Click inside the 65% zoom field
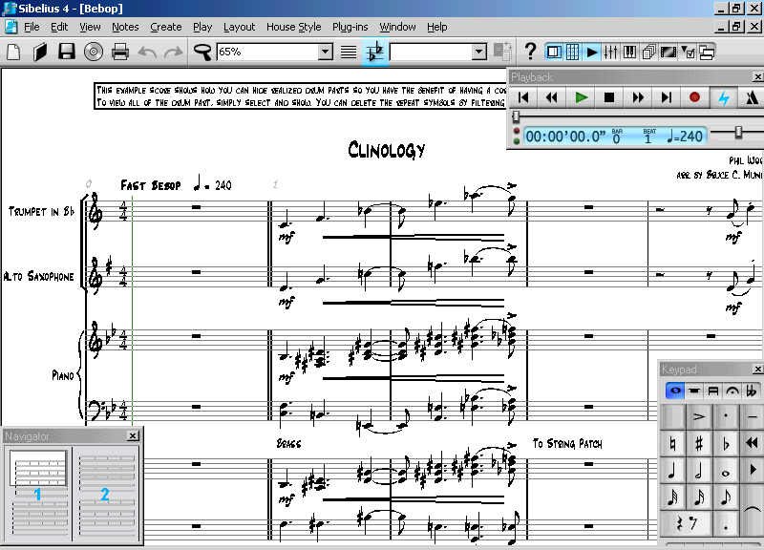This screenshot has height=550, width=764. (267, 52)
